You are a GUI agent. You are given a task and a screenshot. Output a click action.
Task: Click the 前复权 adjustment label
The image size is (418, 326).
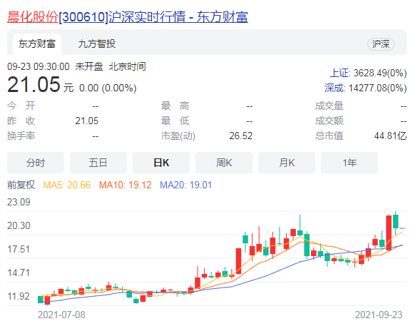click(21, 185)
